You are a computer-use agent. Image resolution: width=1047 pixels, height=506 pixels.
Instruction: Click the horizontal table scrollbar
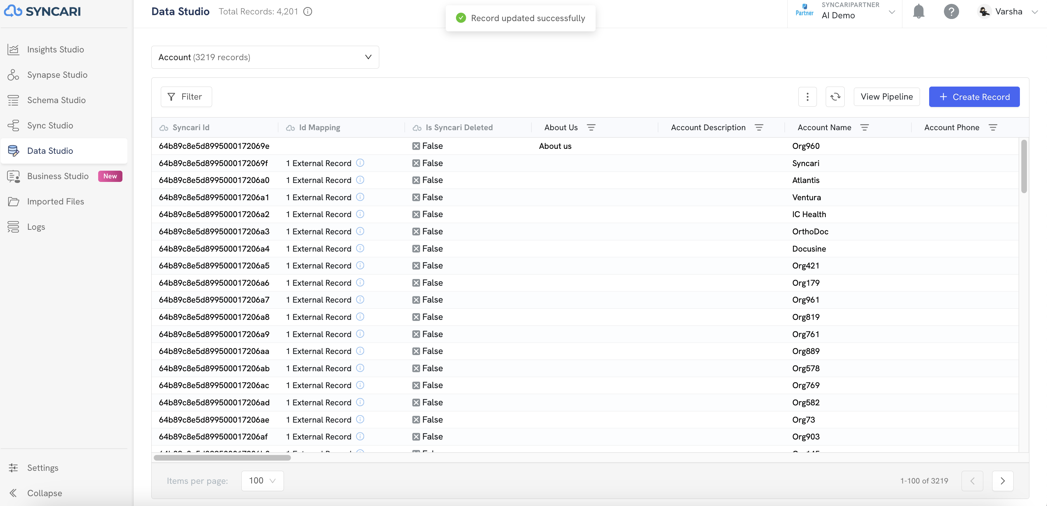pyautogui.click(x=222, y=458)
